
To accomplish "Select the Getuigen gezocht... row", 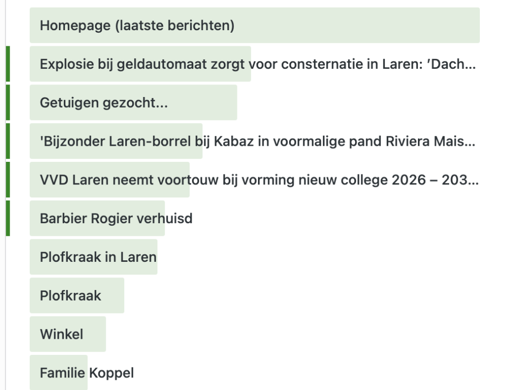I will (104, 103).
